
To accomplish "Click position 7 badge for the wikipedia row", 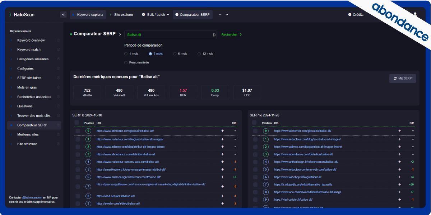I will tap(266, 185).
